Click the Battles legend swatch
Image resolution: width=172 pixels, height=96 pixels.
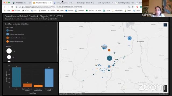[x=8, y=31]
